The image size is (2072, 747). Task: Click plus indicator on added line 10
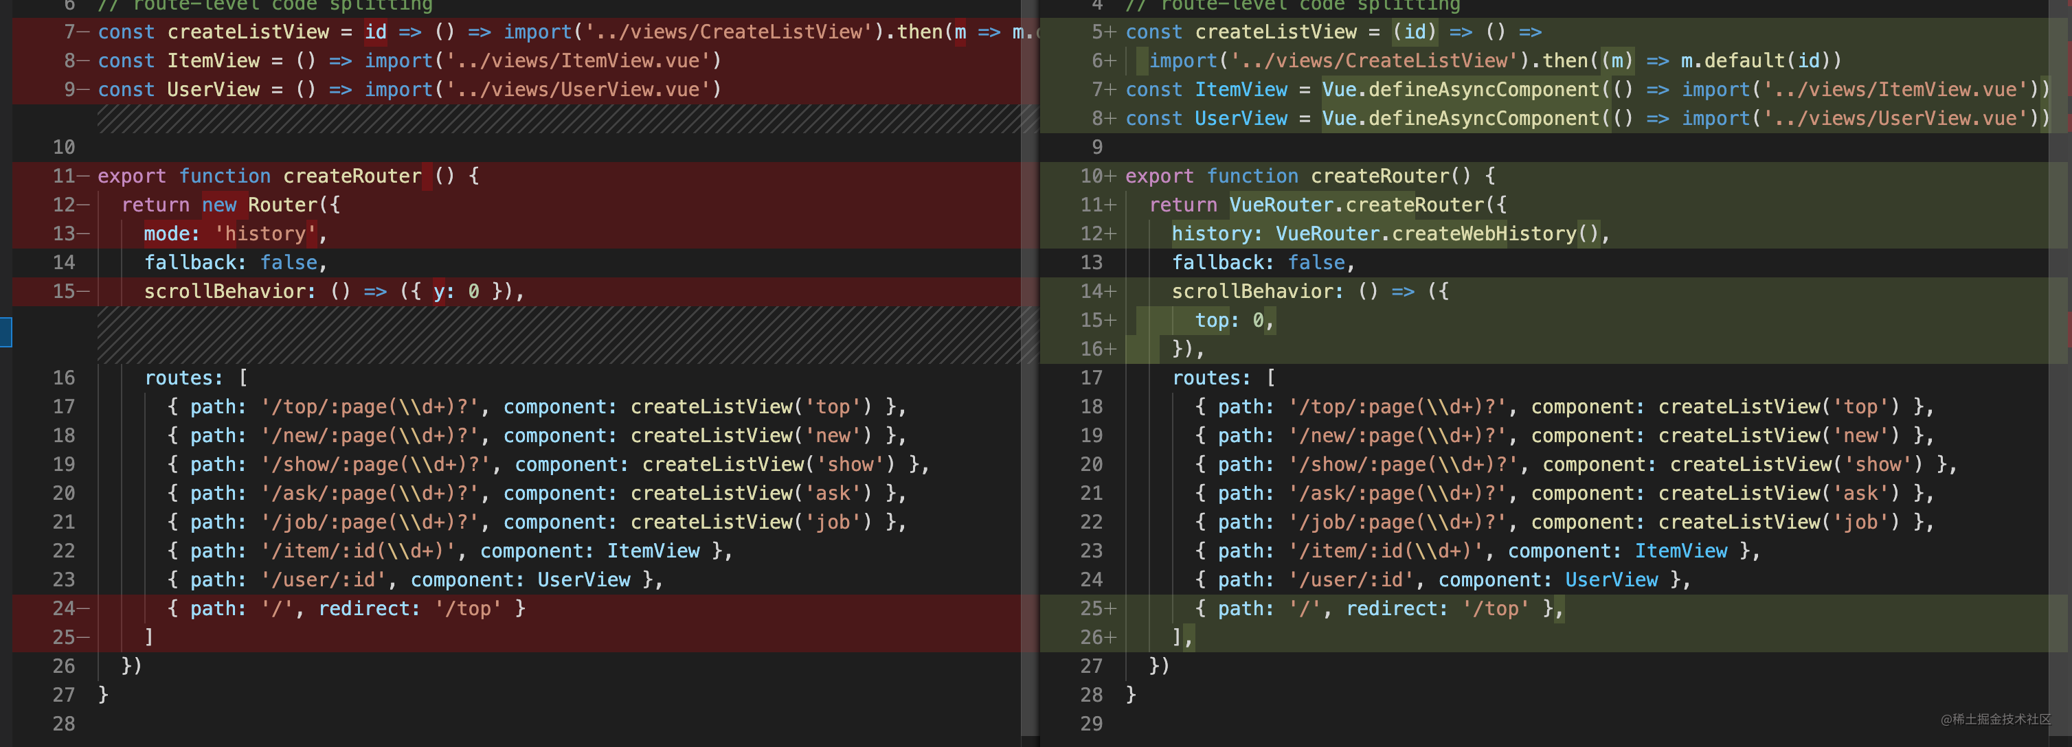point(1111,176)
